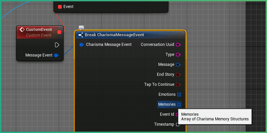Click the CustomEvent execution output arrow
This screenshot has width=267, height=133.
pyautogui.click(x=57, y=45)
